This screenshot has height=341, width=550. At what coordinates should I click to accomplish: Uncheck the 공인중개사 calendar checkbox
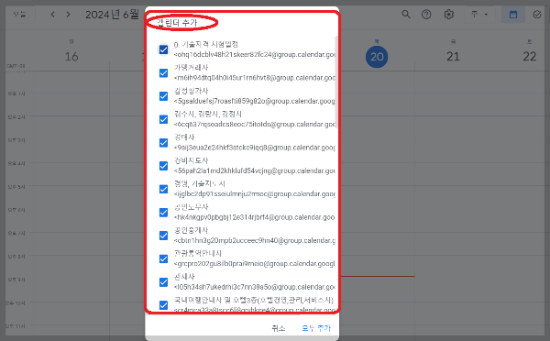click(163, 236)
